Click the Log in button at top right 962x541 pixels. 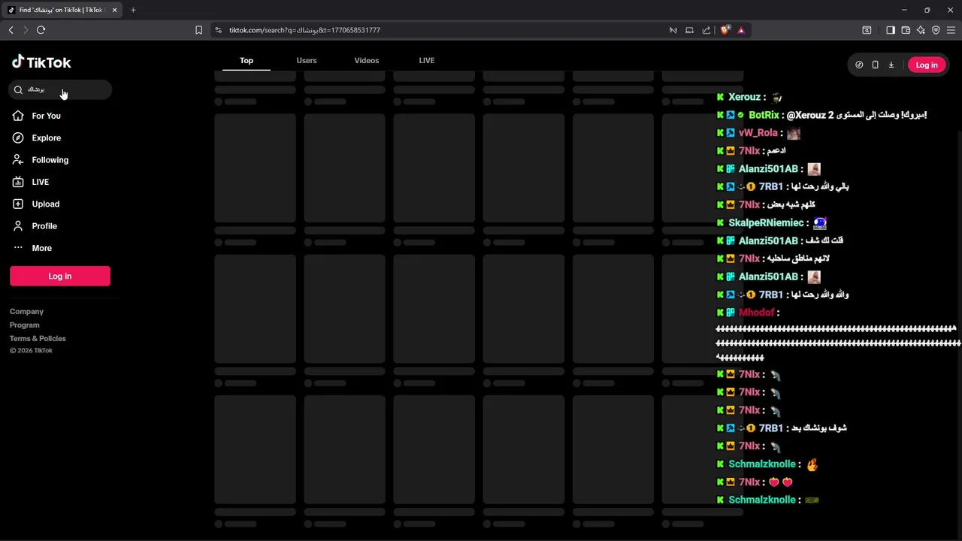[x=927, y=65]
